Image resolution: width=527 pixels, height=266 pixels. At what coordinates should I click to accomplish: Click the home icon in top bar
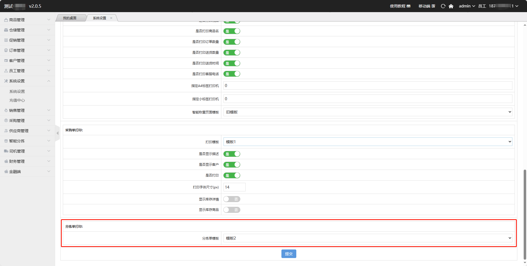click(451, 6)
